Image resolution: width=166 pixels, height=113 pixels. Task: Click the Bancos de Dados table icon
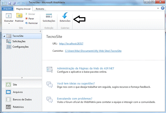click(8, 99)
